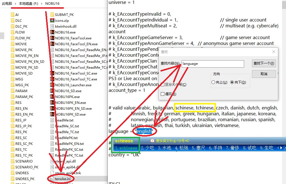Choose IME candidate 9. 生吃

pyautogui.click(x=267, y=148)
